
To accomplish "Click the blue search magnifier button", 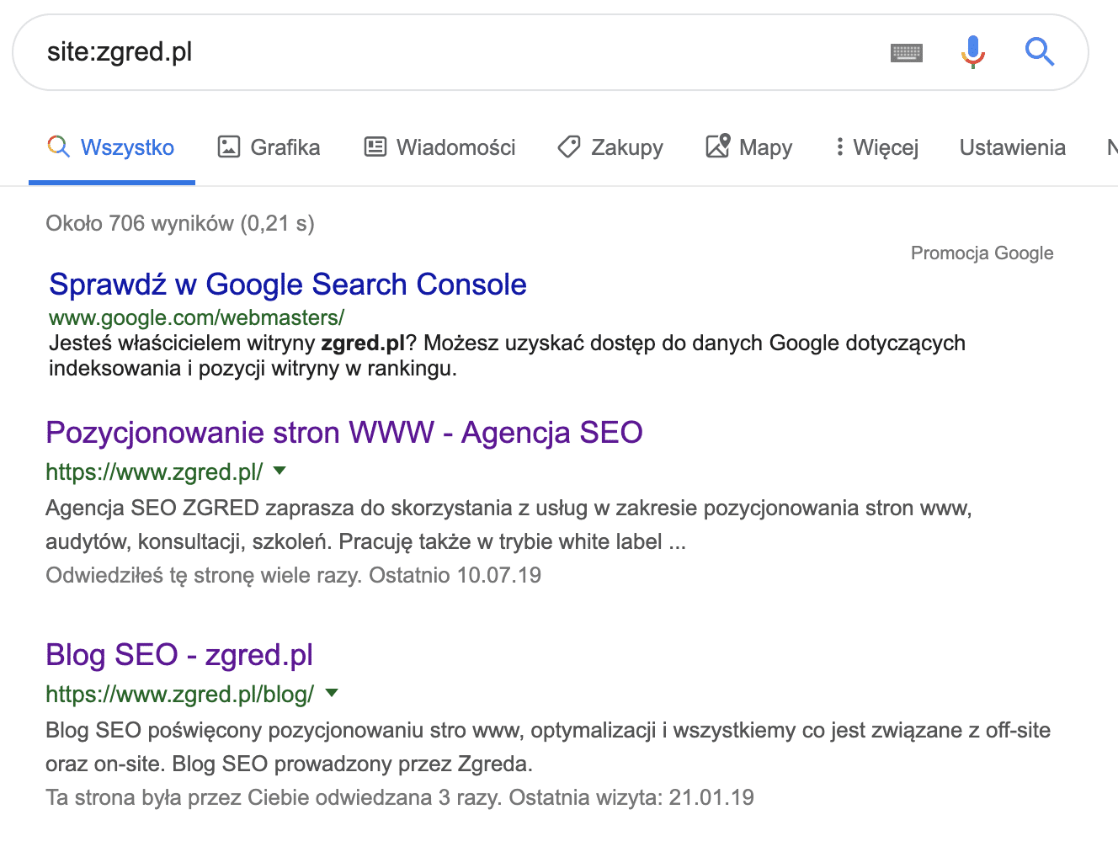I will (1040, 52).
